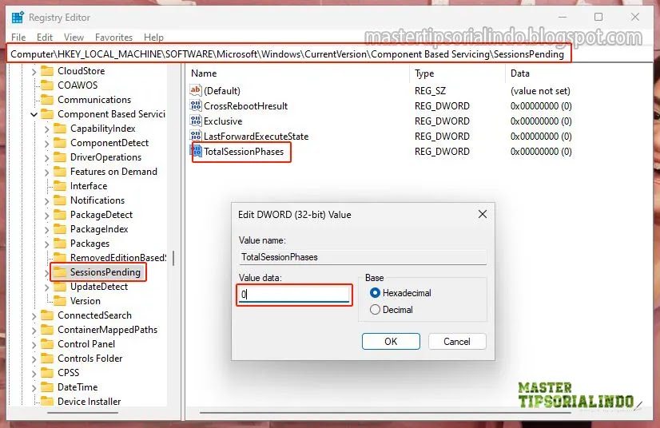Open the View menu
Screen dimensions: 660x428
[74, 38]
